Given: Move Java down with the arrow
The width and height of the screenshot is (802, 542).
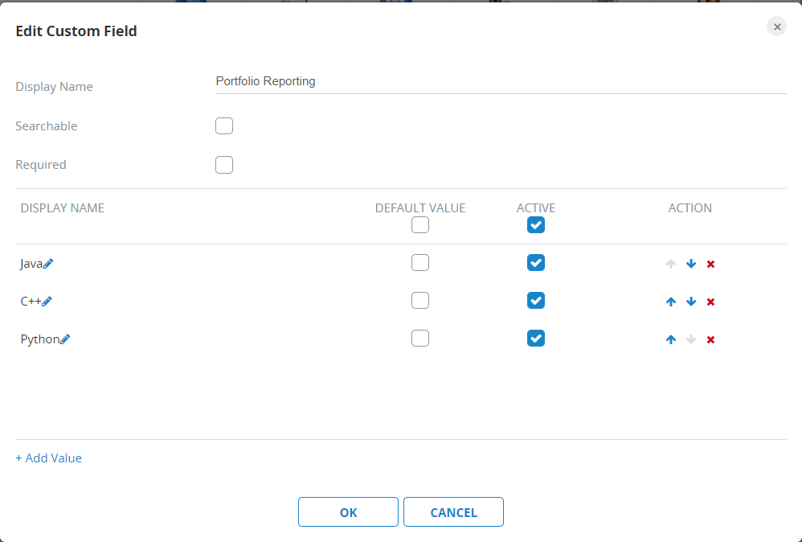Looking at the screenshot, I should [x=691, y=264].
